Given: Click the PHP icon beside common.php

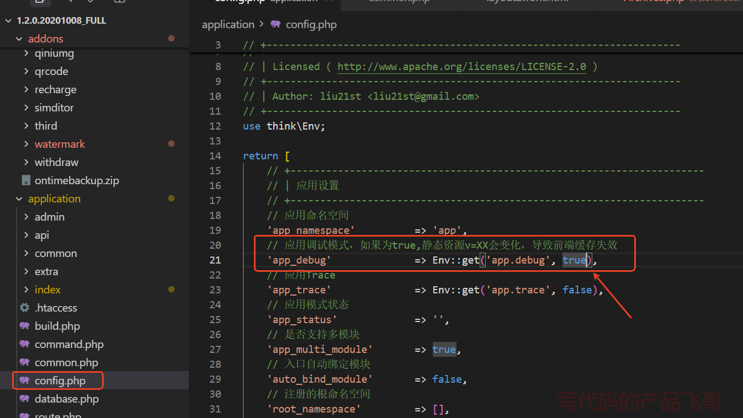Looking at the screenshot, I should click(x=25, y=362).
